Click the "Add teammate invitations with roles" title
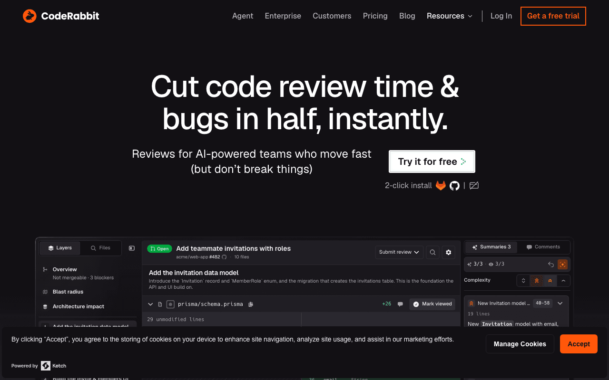The width and height of the screenshot is (609, 380). pyautogui.click(x=233, y=248)
